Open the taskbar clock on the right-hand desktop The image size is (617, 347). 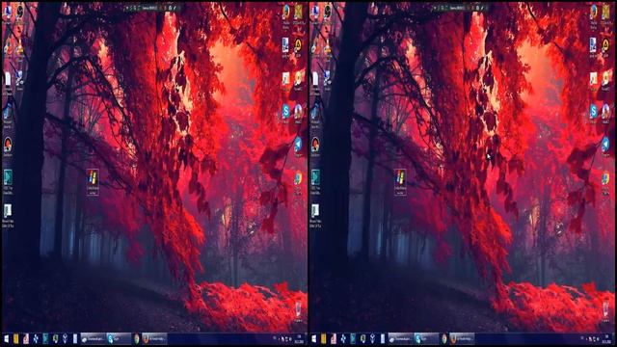tap(607, 339)
